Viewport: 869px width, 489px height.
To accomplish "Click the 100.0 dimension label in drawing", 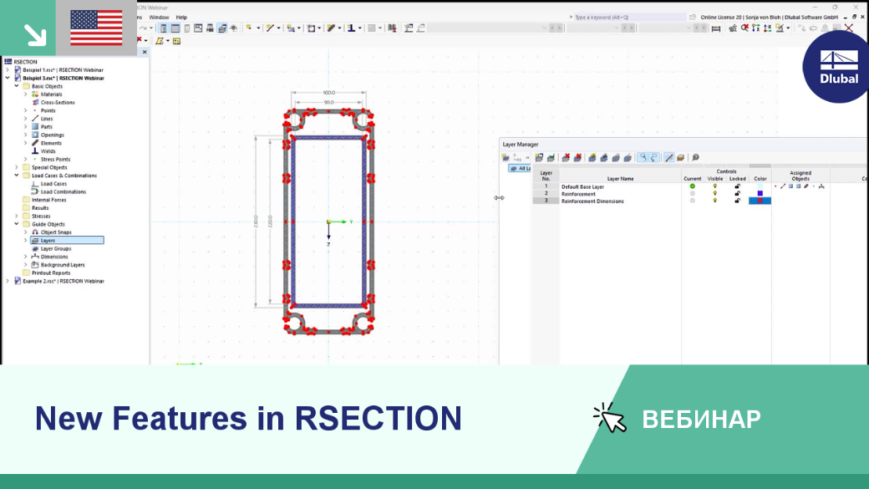I will pos(328,93).
